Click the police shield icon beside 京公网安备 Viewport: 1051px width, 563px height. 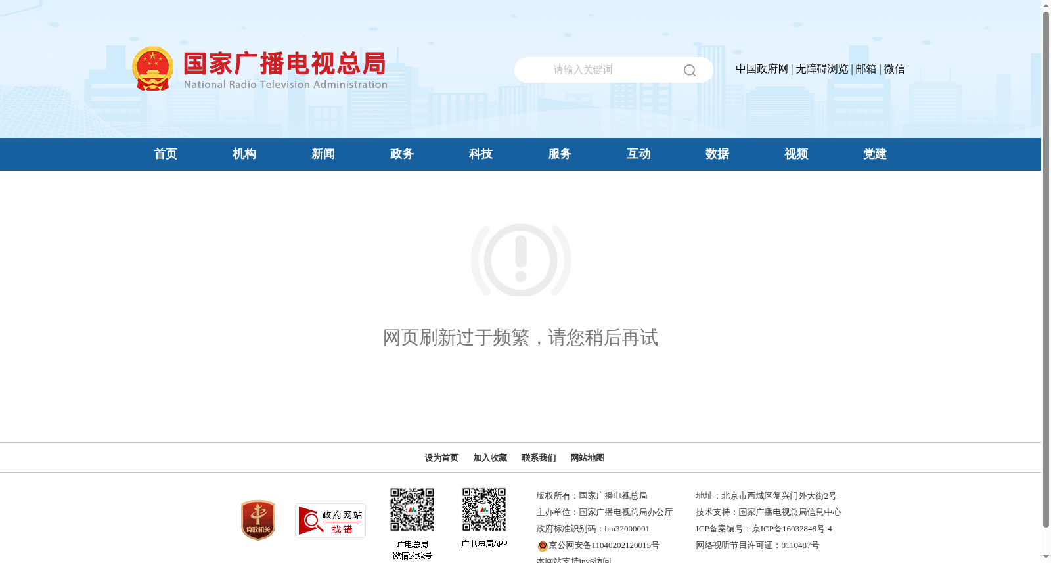(543, 546)
